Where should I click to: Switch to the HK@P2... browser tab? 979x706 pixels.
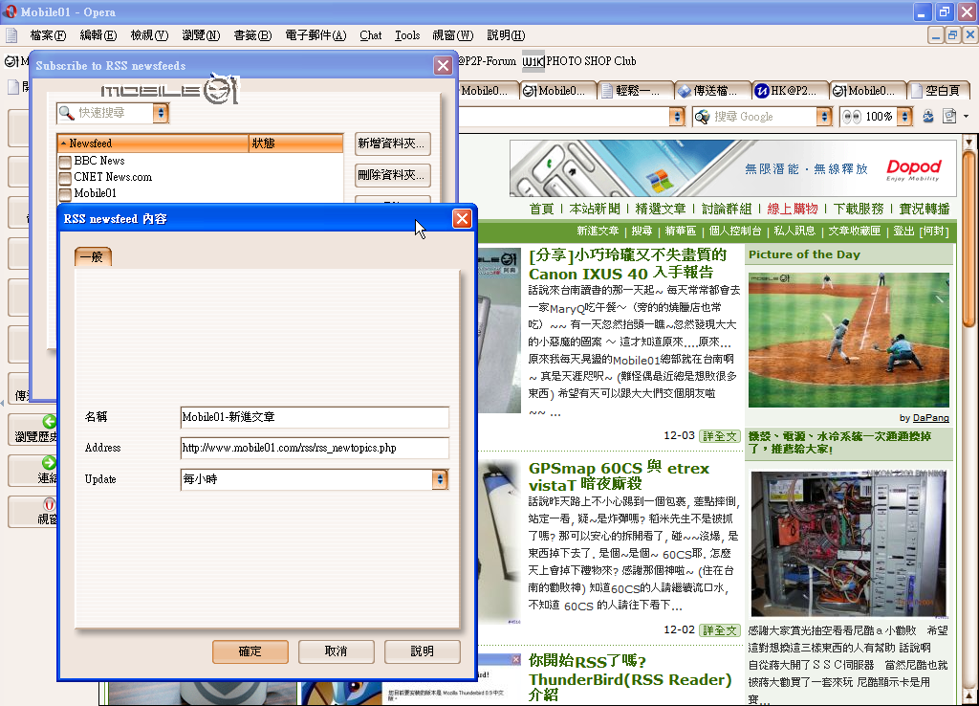(x=790, y=91)
